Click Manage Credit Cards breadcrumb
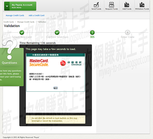Viewport: 153px width, 139px height. pos(26,22)
